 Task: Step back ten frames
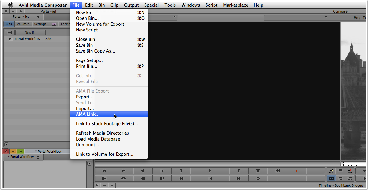[x=143, y=178]
